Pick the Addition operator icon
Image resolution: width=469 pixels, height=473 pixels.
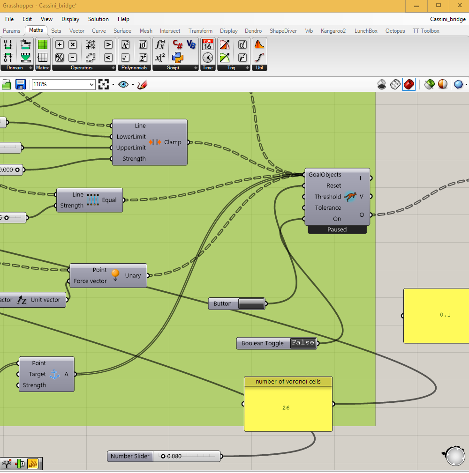(60, 44)
